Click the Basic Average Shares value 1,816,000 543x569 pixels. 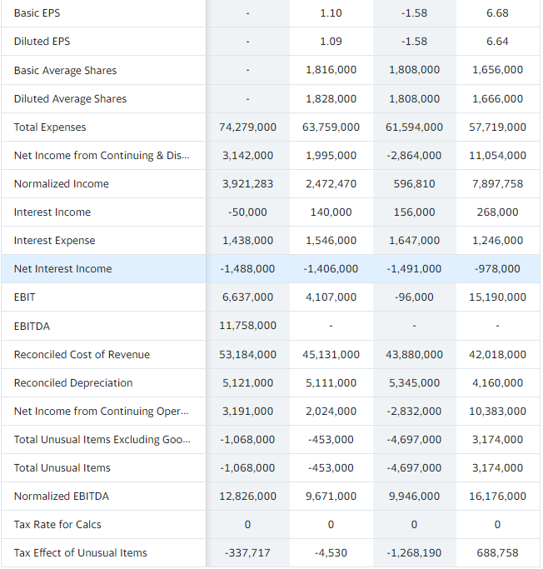coord(331,70)
